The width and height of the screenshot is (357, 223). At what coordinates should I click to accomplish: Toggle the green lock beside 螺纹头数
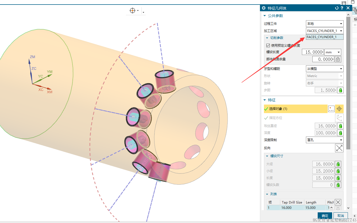pos(338,185)
